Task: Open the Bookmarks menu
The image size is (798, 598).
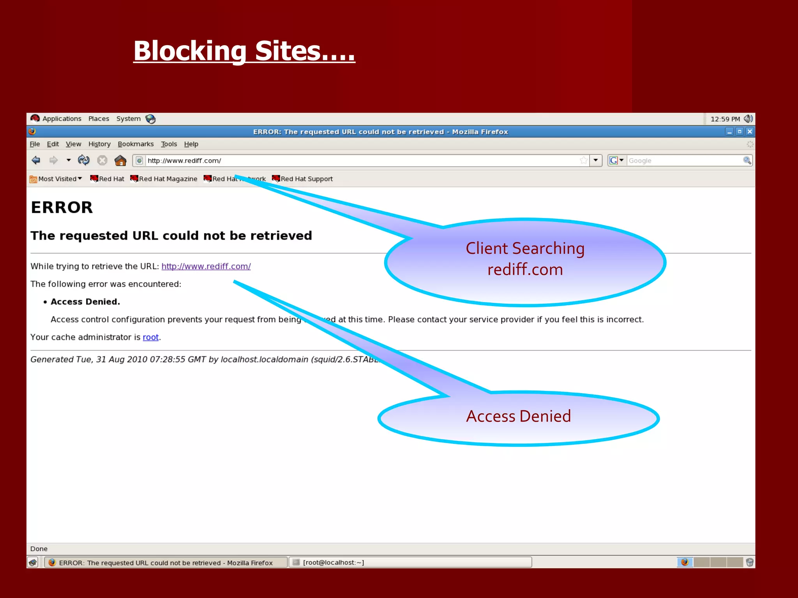Action: point(136,144)
